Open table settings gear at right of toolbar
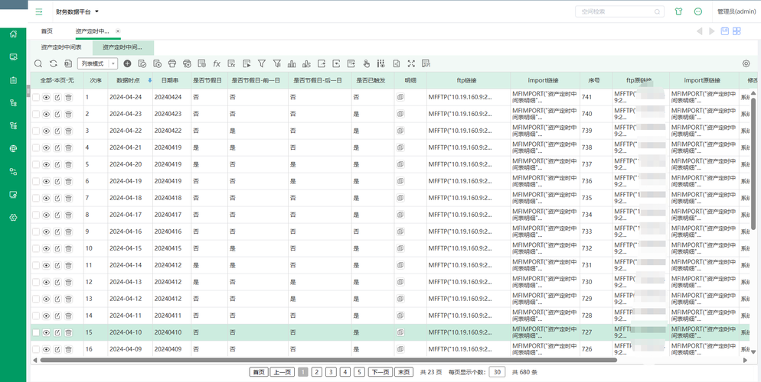The width and height of the screenshot is (761, 382). (746, 63)
